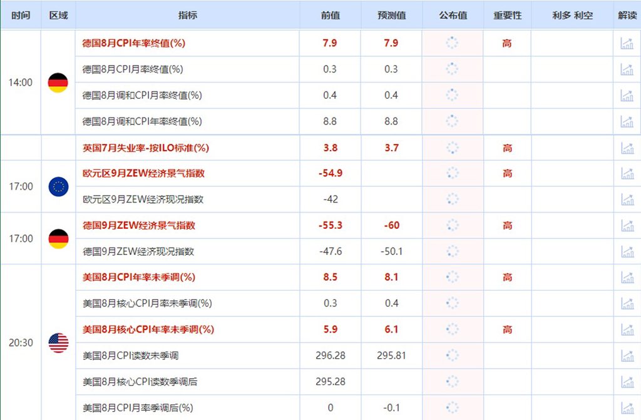Click loading spinner for 英国7月失业率
The width and height of the screenshot is (641, 420).
(x=453, y=147)
